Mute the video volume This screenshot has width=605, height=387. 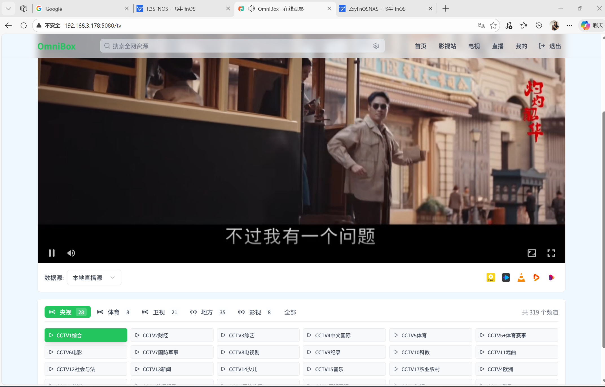71,253
